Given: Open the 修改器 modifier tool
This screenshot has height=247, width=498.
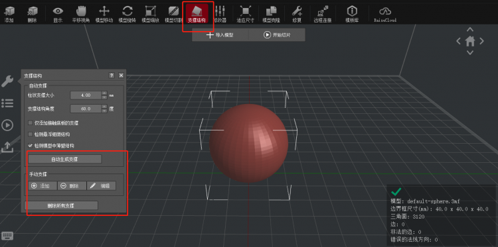Looking at the screenshot, I should (220, 14).
